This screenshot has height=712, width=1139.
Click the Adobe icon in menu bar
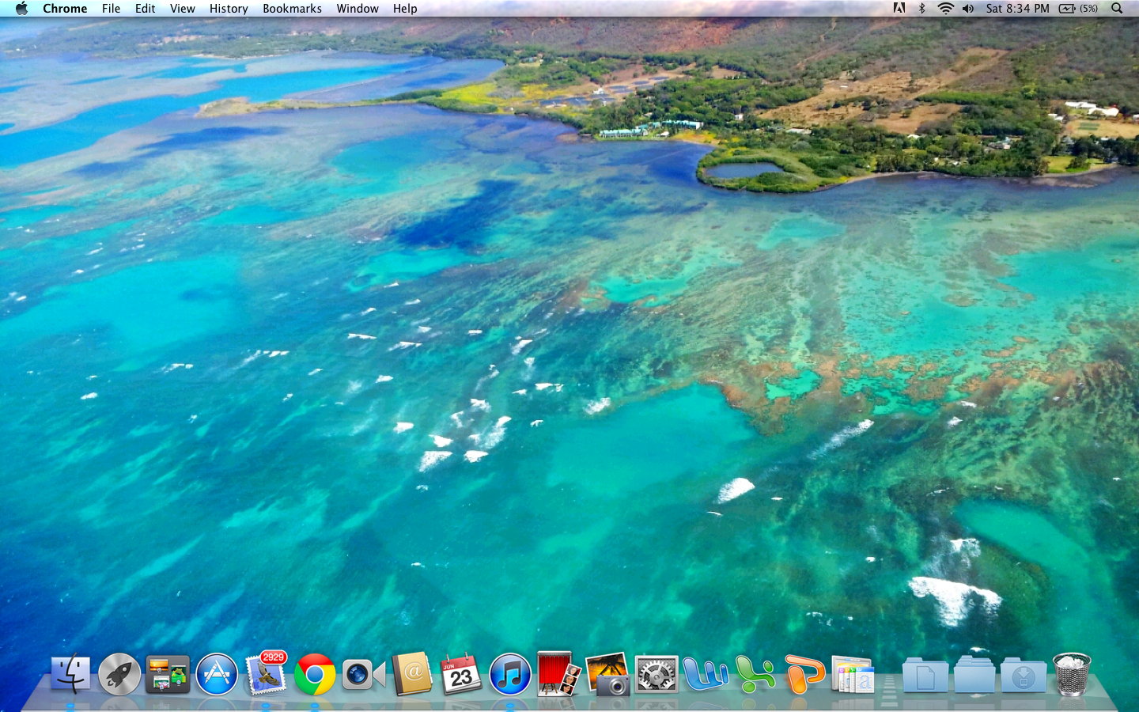coord(899,9)
